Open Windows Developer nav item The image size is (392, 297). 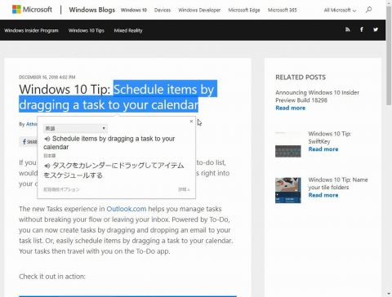point(199,10)
